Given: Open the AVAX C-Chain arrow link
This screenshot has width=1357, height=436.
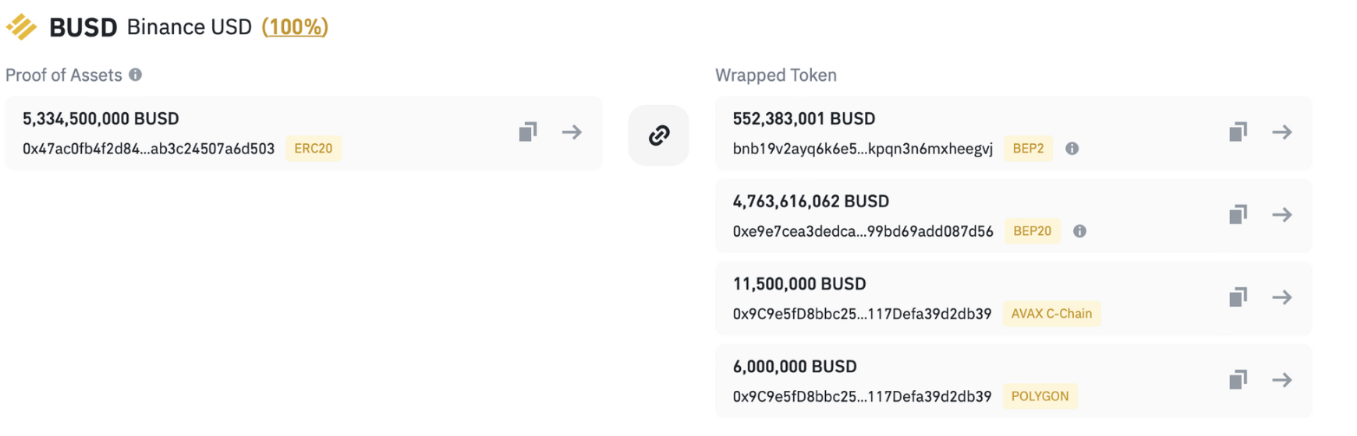Looking at the screenshot, I should [x=1282, y=297].
